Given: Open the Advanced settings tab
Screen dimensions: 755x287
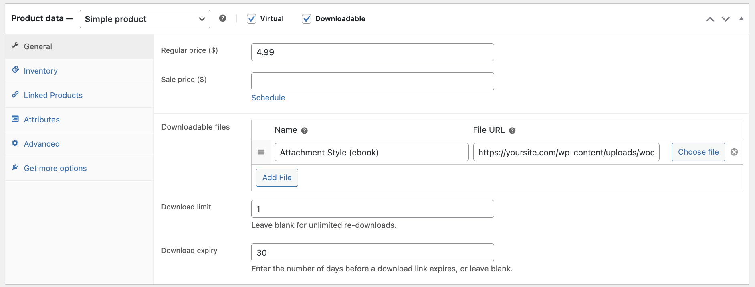Looking at the screenshot, I should point(42,144).
